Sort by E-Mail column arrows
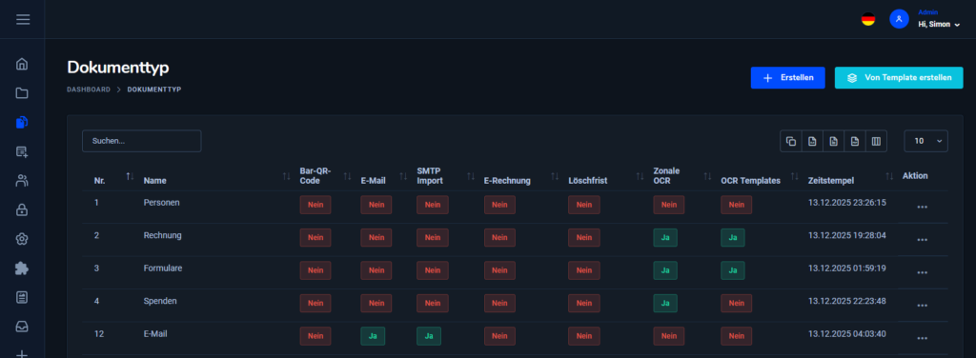This screenshot has height=358, width=976. tap(403, 176)
